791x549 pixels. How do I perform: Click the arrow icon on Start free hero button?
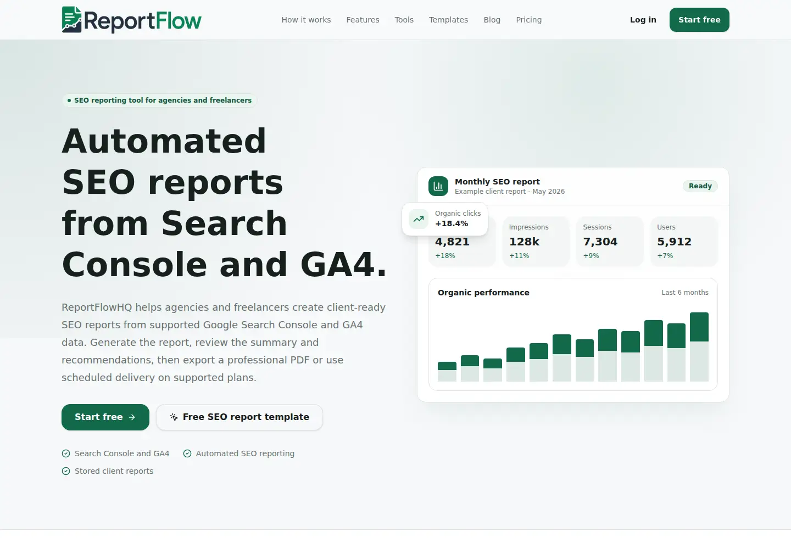point(132,417)
